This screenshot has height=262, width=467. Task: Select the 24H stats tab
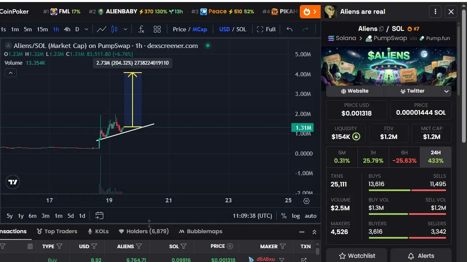[435, 157]
